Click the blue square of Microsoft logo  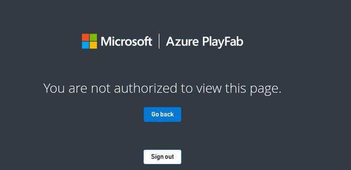(x=85, y=45)
